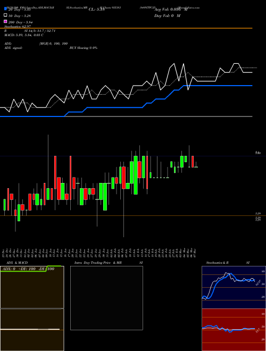Click the SI 14/3: 51.7 / 52.71 reading
Image resolution: width=266 pixels, height=351 pixels.
[39, 31]
